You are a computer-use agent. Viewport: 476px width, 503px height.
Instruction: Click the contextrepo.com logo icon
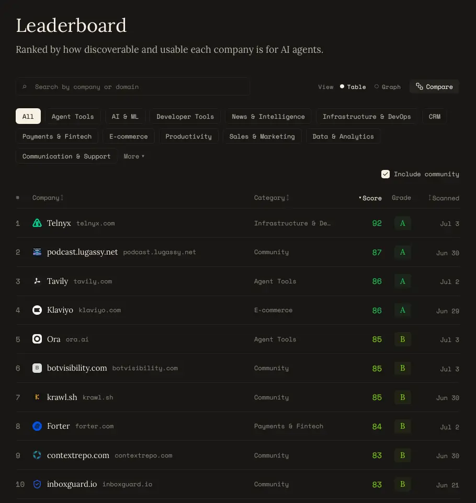click(37, 455)
